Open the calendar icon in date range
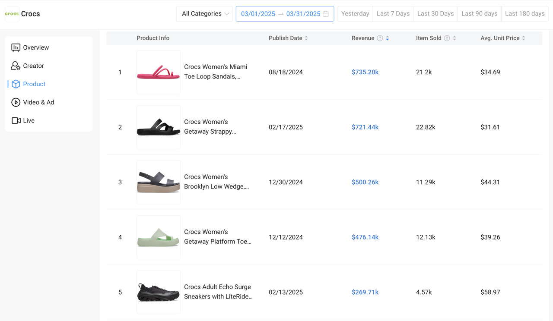553x321 pixels. [x=326, y=14]
